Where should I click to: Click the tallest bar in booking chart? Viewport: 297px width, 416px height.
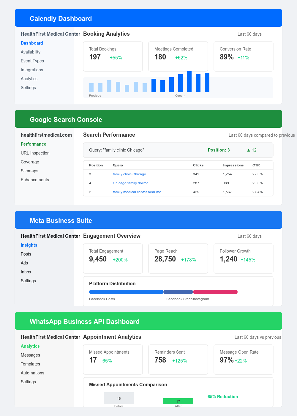(189, 82)
